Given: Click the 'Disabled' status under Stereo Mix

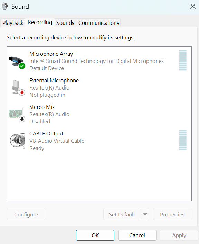Looking at the screenshot, I should click(40, 122).
